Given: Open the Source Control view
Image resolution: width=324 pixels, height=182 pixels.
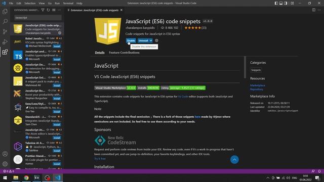Looking at the screenshot, I should pos(5,31).
